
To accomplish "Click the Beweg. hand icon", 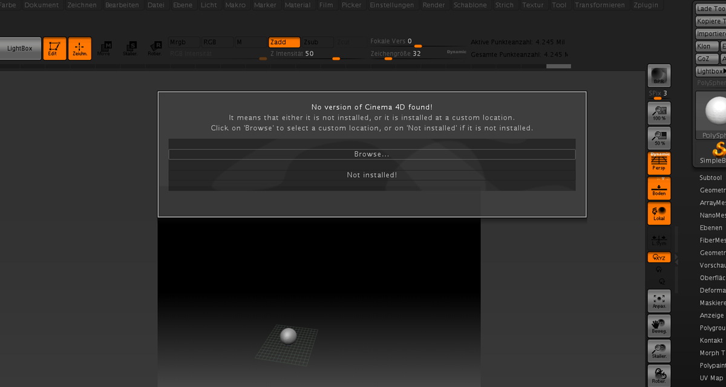I will point(659,327).
